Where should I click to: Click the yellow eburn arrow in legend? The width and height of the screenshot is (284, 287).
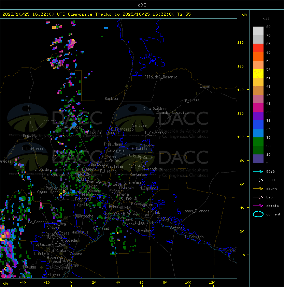(258, 189)
